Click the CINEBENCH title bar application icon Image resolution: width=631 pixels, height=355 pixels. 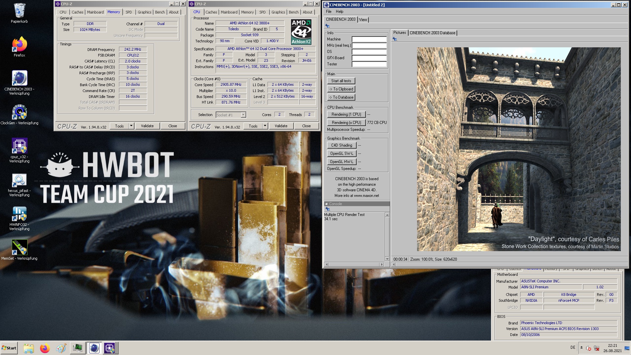point(327,5)
